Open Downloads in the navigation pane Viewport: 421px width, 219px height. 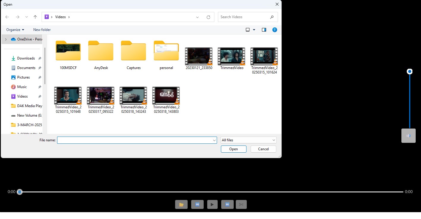point(26,58)
